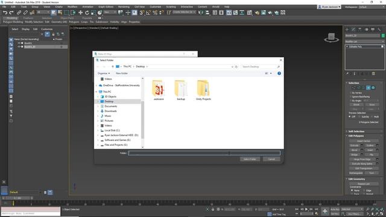Screen dimensions: 386x217
Task: Open the Material Editor teapot icon
Action: point(257,13)
